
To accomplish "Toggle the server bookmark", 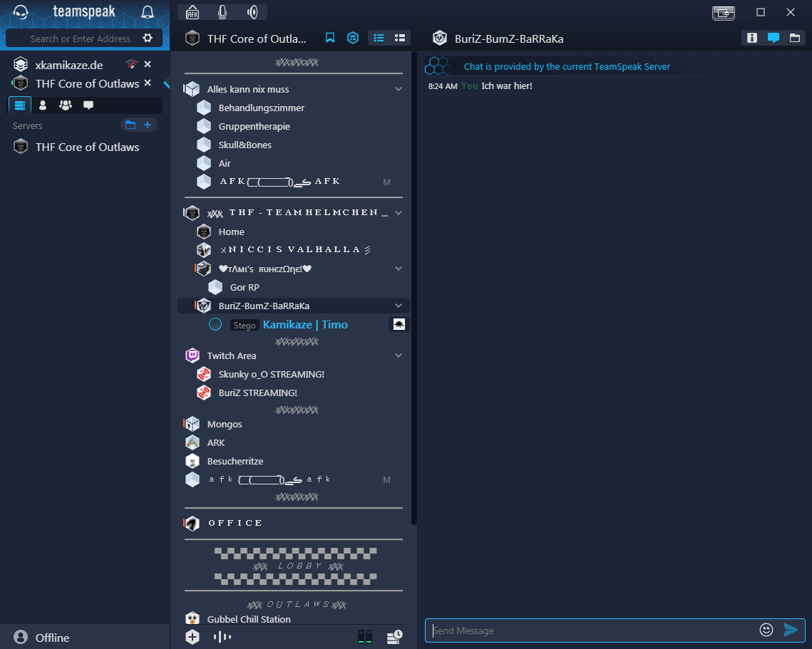I will coord(330,38).
